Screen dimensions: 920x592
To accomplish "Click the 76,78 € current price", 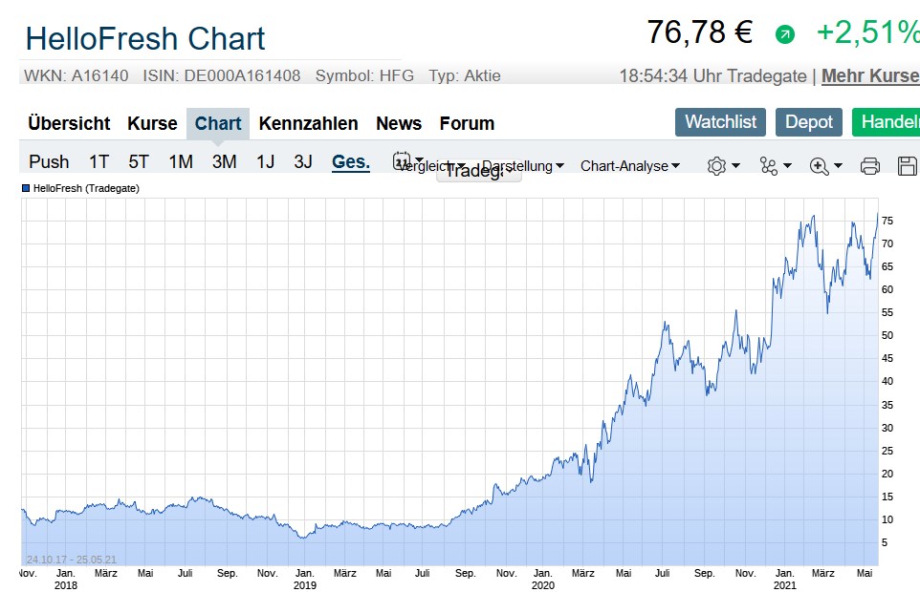I will point(699,32).
